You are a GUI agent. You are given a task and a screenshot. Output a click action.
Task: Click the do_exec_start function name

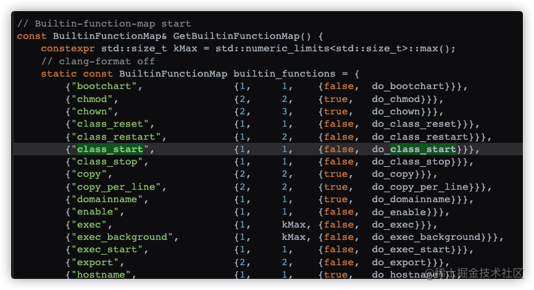click(x=411, y=249)
